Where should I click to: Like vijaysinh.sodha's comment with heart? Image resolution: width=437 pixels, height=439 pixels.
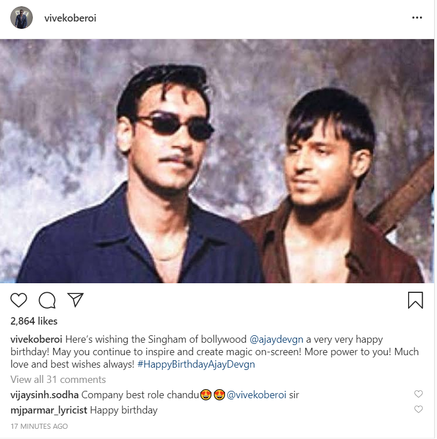pos(418,394)
